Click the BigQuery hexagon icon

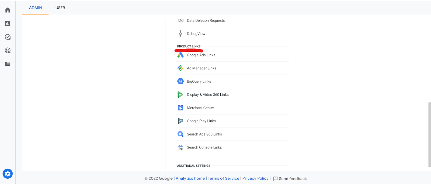[x=180, y=81]
